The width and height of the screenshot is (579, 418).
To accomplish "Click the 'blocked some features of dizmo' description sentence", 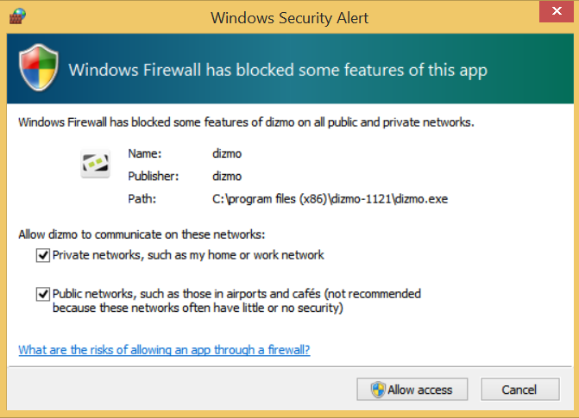I will [246, 122].
